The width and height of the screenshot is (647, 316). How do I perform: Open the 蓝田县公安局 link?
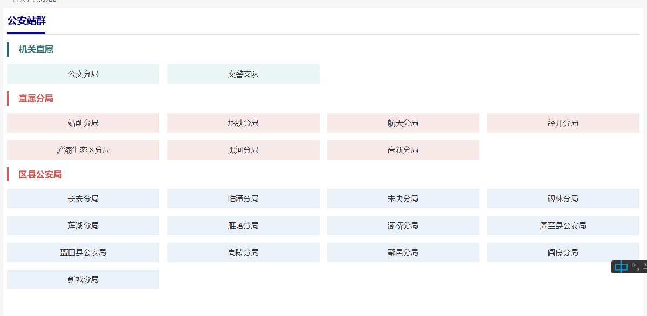click(x=83, y=252)
